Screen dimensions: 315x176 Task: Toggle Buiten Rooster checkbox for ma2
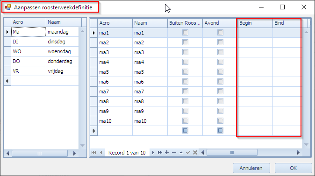click(x=185, y=42)
